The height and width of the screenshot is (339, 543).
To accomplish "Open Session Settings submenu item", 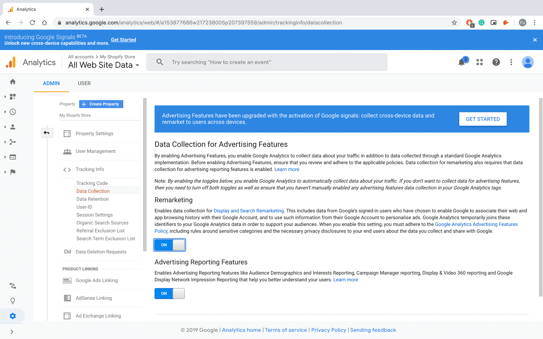I will [95, 215].
